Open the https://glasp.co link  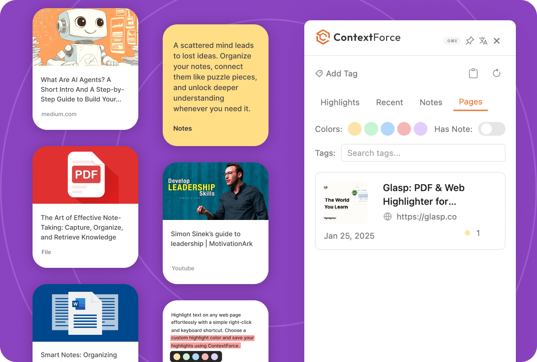point(426,217)
